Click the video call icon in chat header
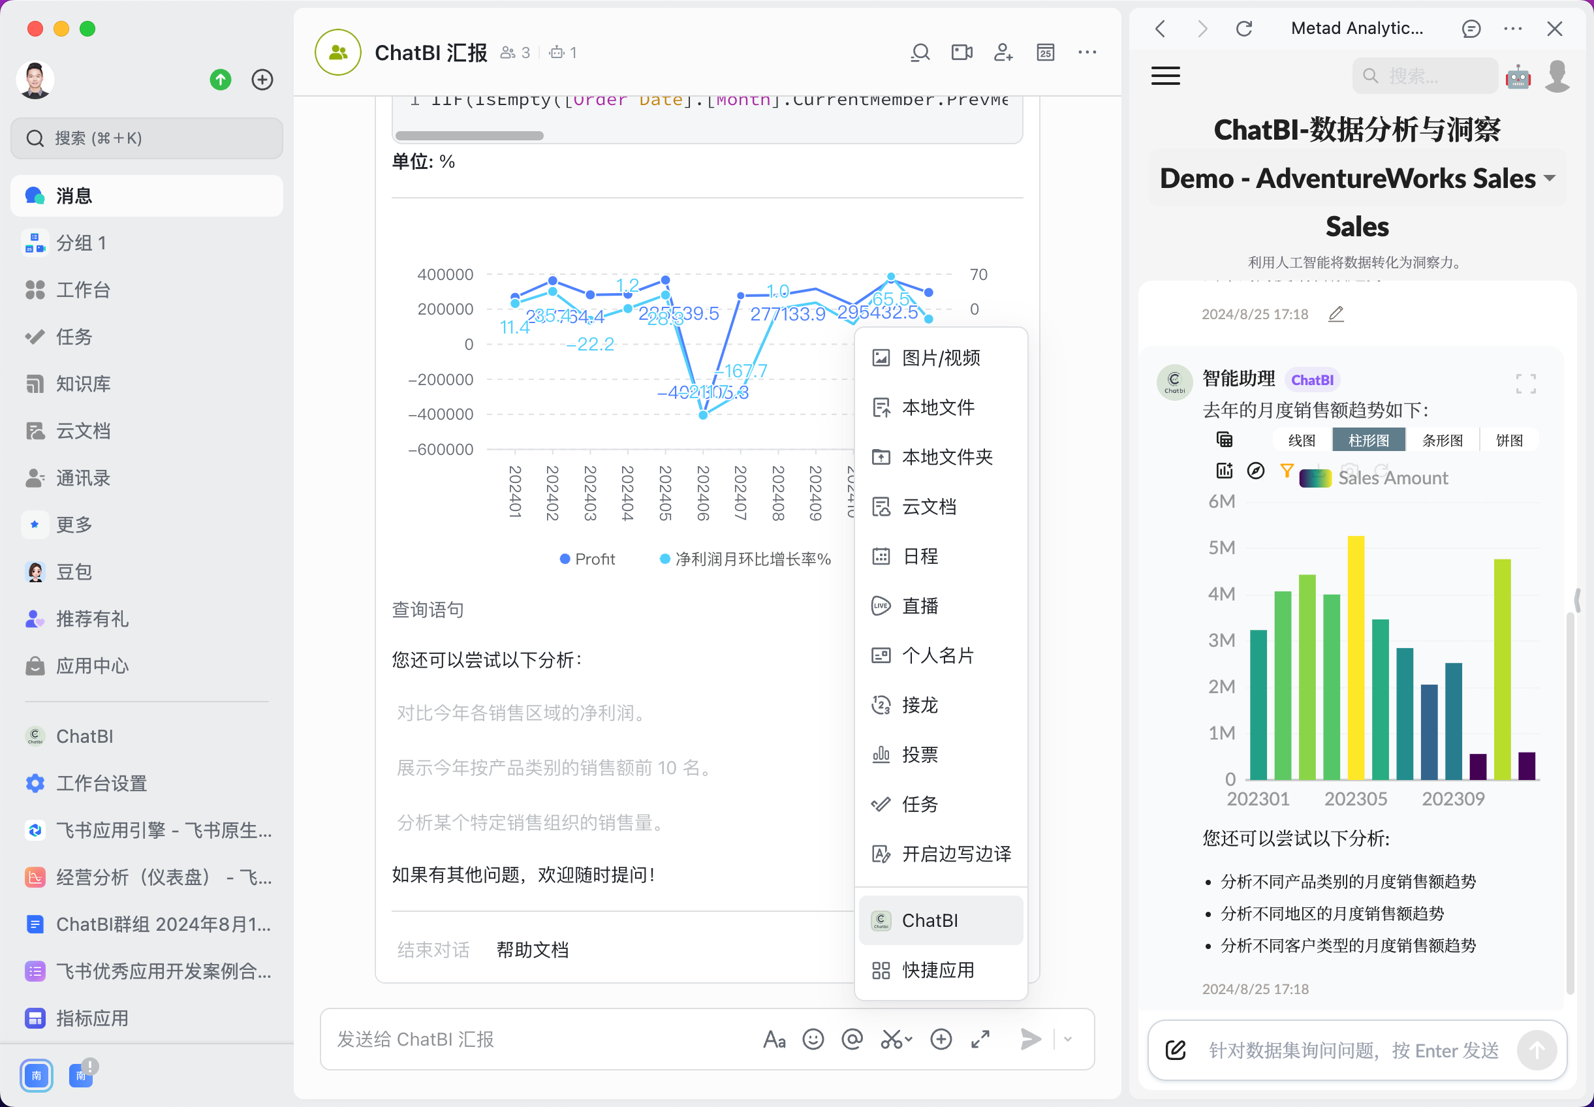Screen dimensions: 1594x1107 tap(961, 53)
